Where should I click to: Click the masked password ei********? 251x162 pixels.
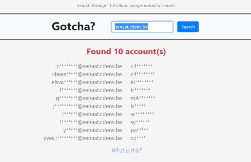coord(142,82)
